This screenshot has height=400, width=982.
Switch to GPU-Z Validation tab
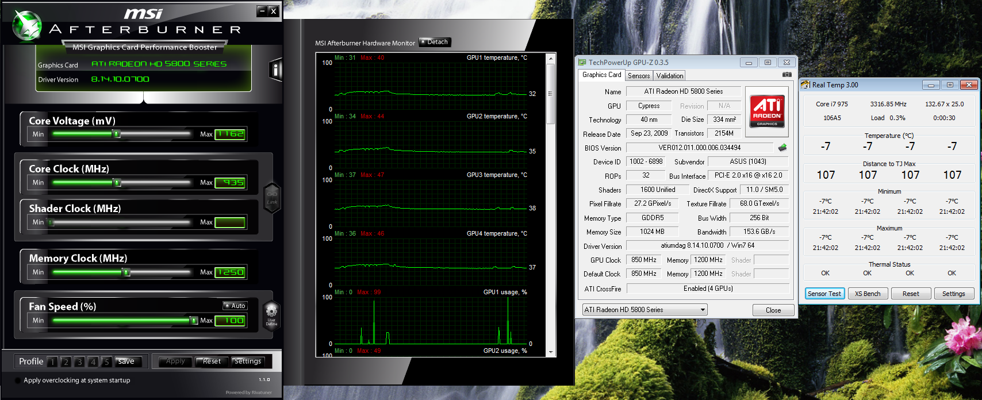[670, 76]
